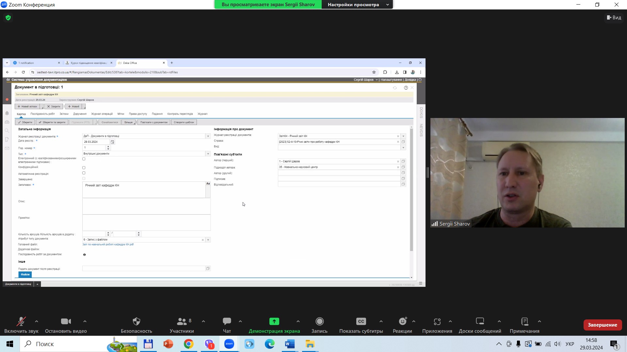Stop video with camera button
Screen dimensions: 627x352
(66, 321)
